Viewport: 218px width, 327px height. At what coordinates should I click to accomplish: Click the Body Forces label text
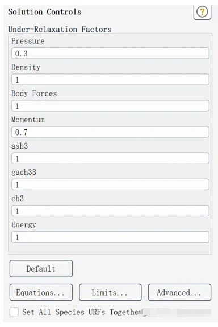pos(34,93)
